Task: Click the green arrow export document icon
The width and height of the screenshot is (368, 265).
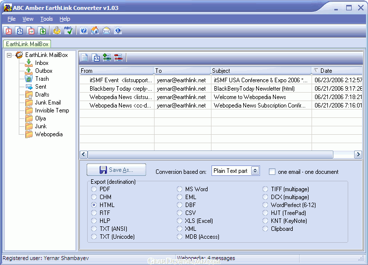Action: coord(42,31)
